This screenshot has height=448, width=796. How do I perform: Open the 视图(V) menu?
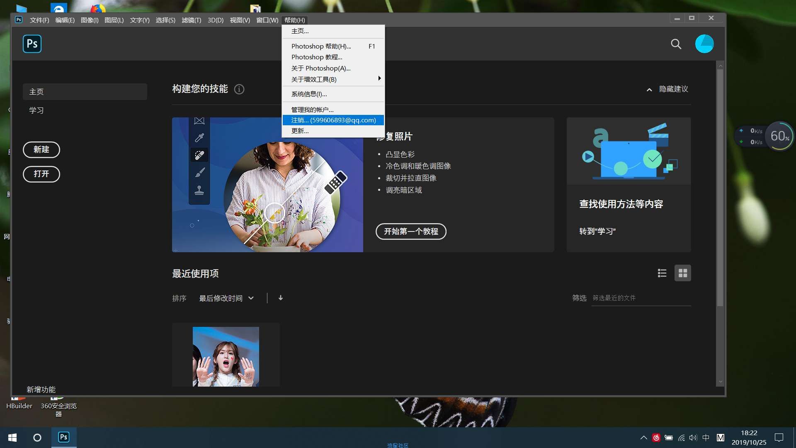[x=240, y=20]
